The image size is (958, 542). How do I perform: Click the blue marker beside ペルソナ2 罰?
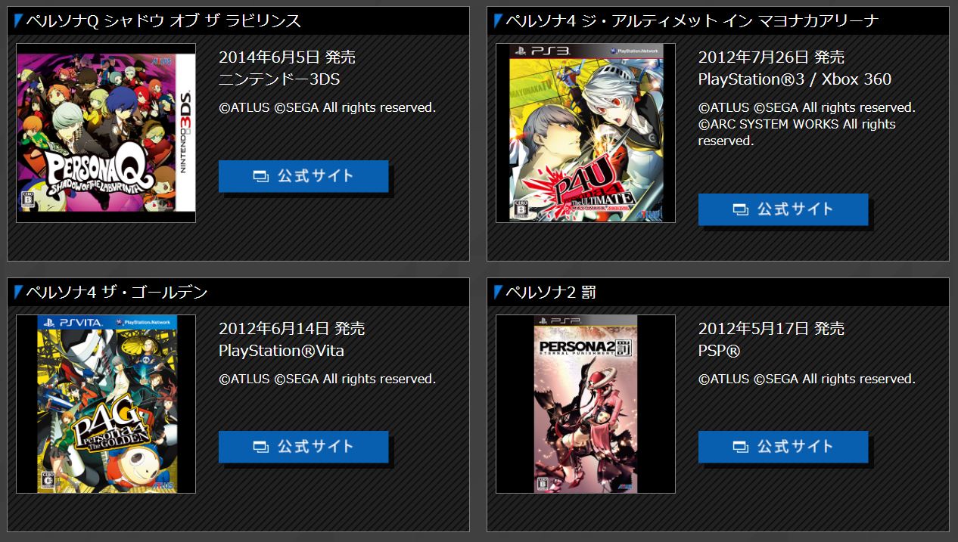tap(498, 291)
